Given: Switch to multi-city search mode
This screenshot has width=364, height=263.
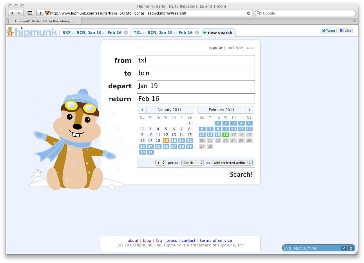Looking at the screenshot, I should pos(234,47).
